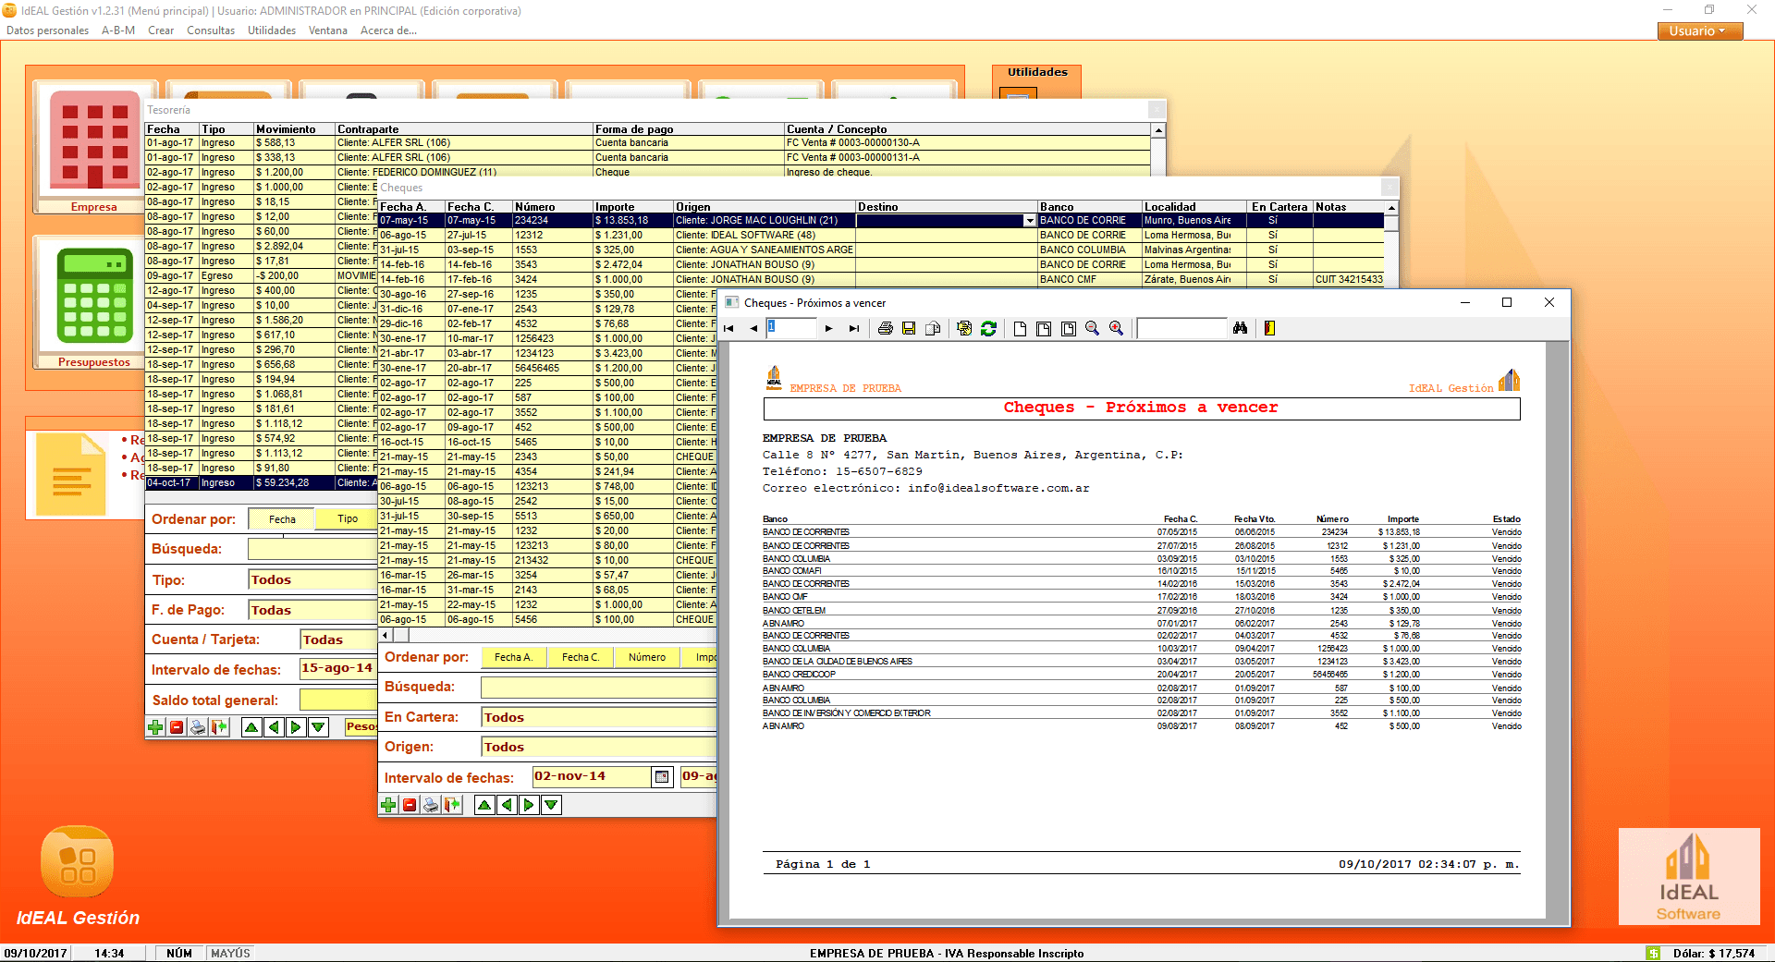The height and width of the screenshot is (962, 1775).
Task: Open the Crear menu
Action: pos(161,30)
